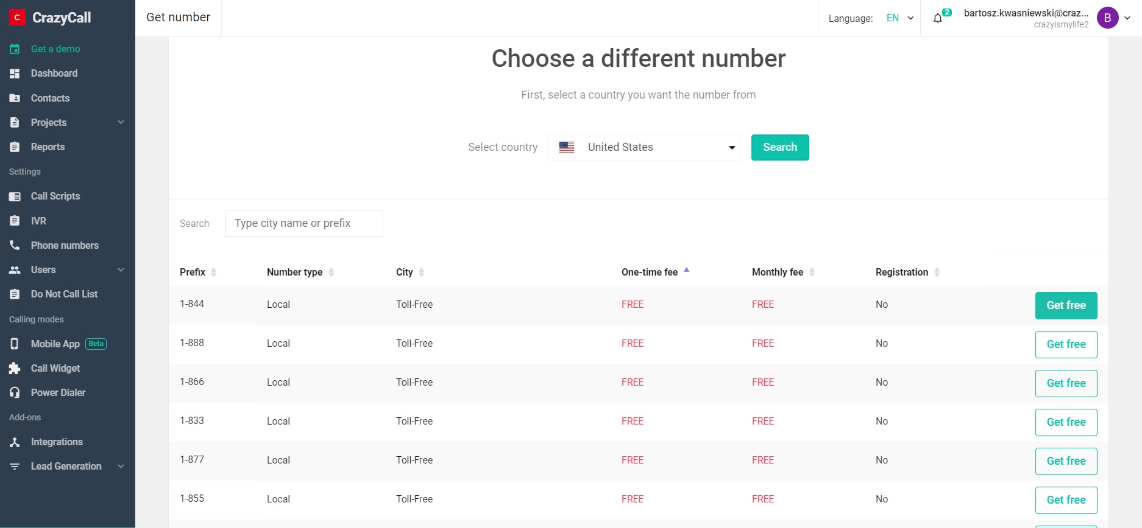Click the green Search button
Image resolution: width=1142 pixels, height=528 pixels.
[780, 147]
